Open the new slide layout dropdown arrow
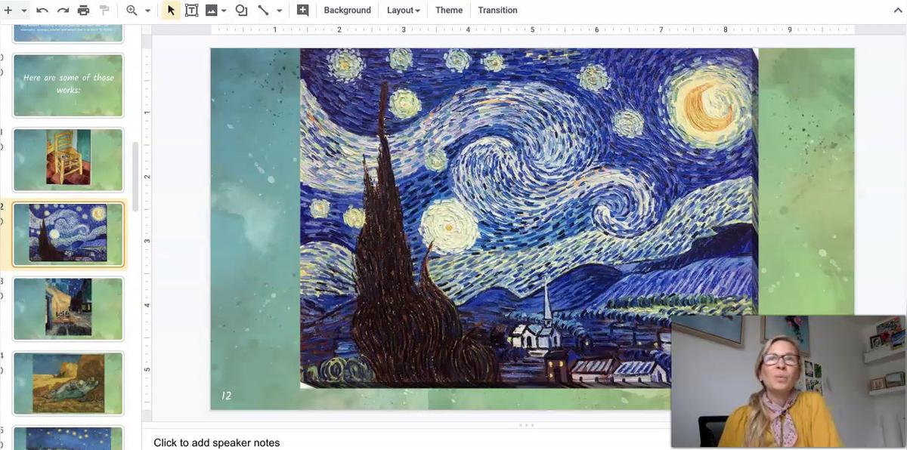907x450 pixels. click(24, 11)
